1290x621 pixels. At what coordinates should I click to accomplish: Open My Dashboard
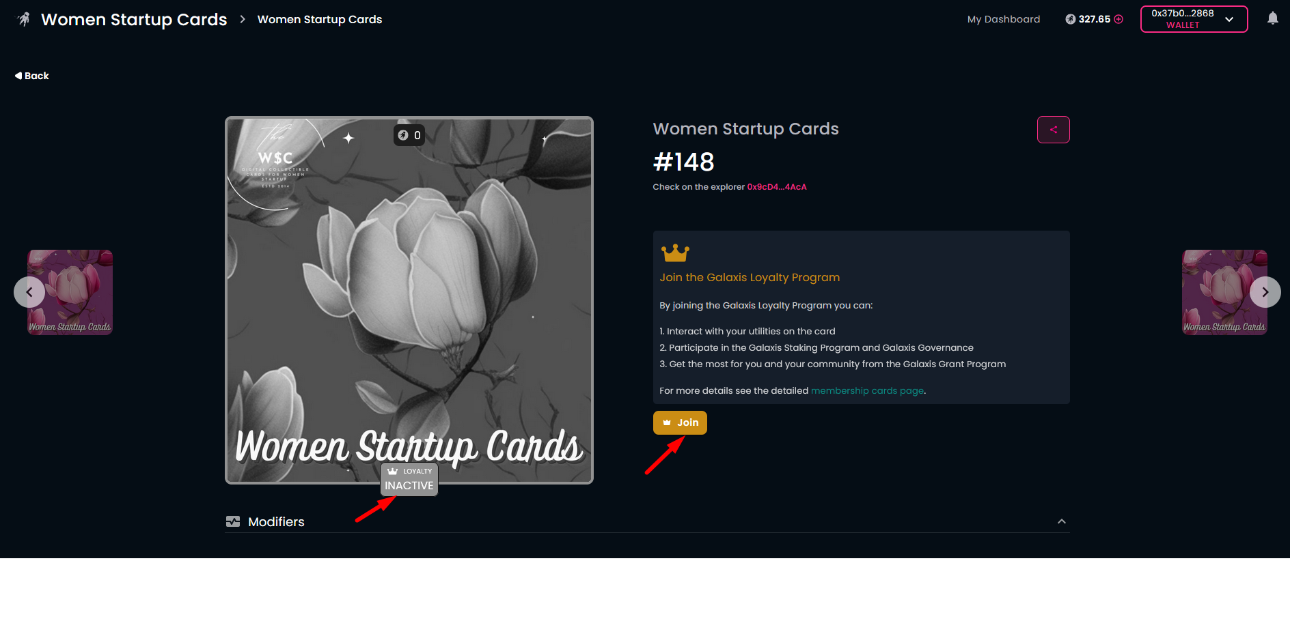pyautogui.click(x=1003, y=19)
